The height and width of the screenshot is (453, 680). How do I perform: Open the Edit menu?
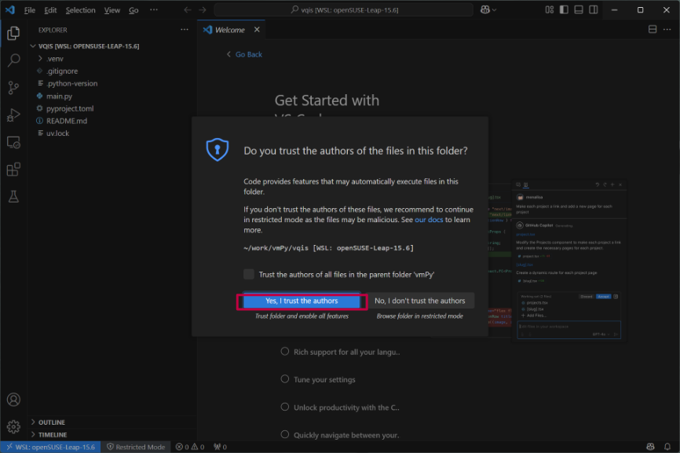[50, 9]
